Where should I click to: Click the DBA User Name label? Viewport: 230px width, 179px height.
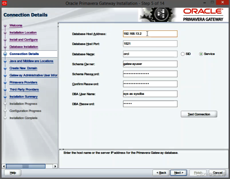pyautogui.click(x=84, y=94)
